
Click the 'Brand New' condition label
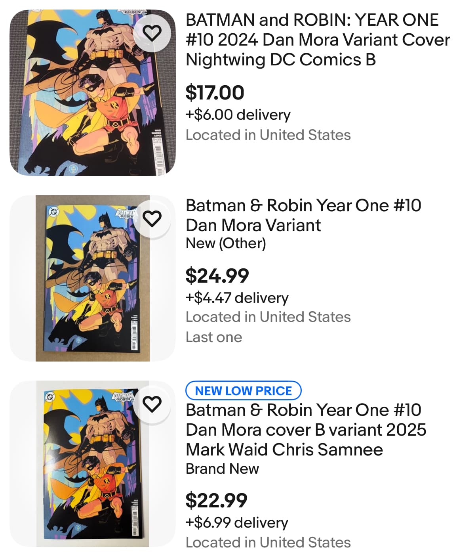pos(222,469)
